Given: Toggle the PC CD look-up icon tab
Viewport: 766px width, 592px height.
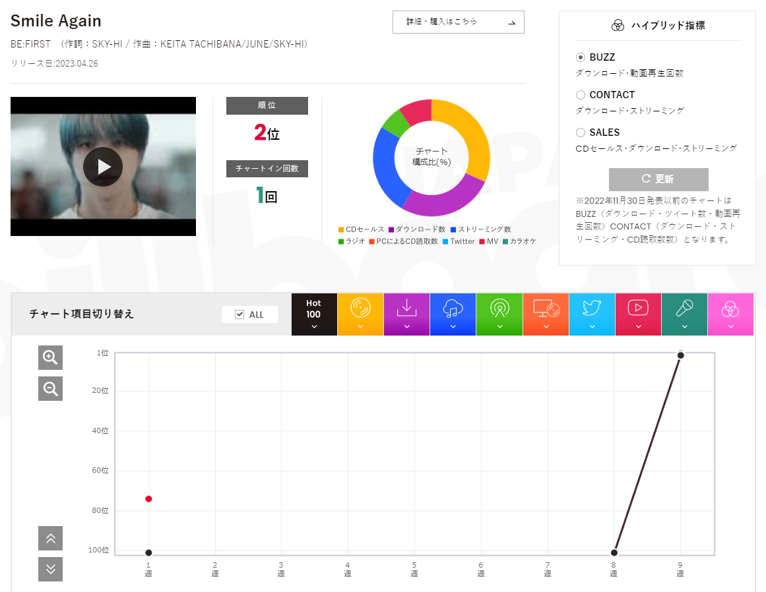Looking at the screenshot, I should pos(546,314).
